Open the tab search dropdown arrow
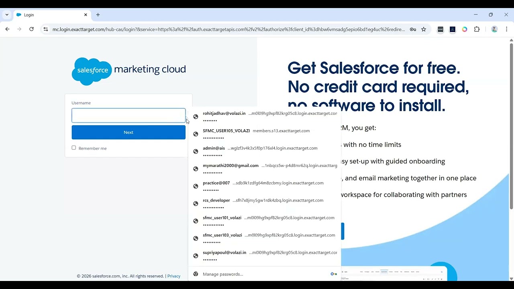 coord(7,15)
